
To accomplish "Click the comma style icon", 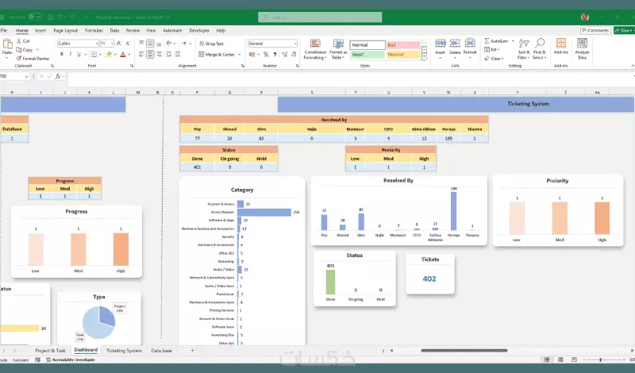I will pyautogui.click(x=275, y=54).
